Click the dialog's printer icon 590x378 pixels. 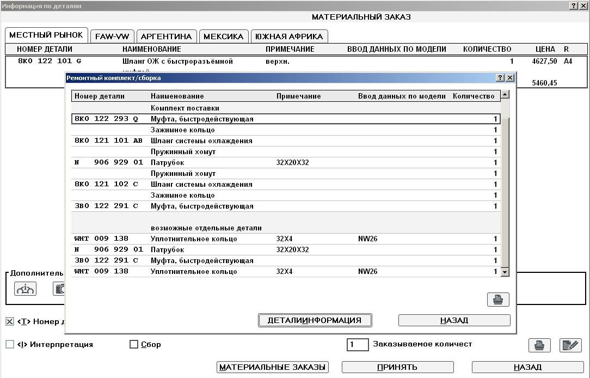pos(498,300)
